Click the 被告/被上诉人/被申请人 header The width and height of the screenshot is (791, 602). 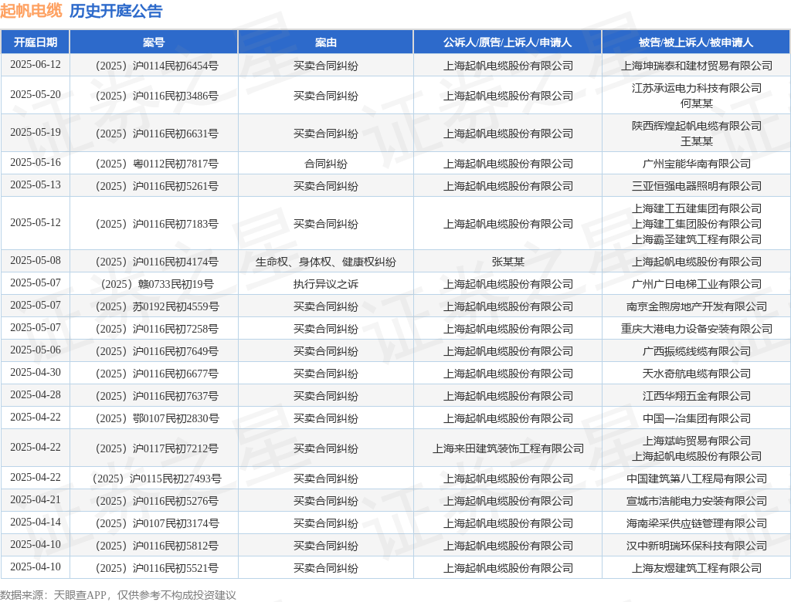click(696, 42)
